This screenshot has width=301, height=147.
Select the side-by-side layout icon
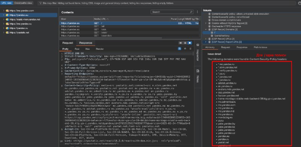[x=181, y=43]
